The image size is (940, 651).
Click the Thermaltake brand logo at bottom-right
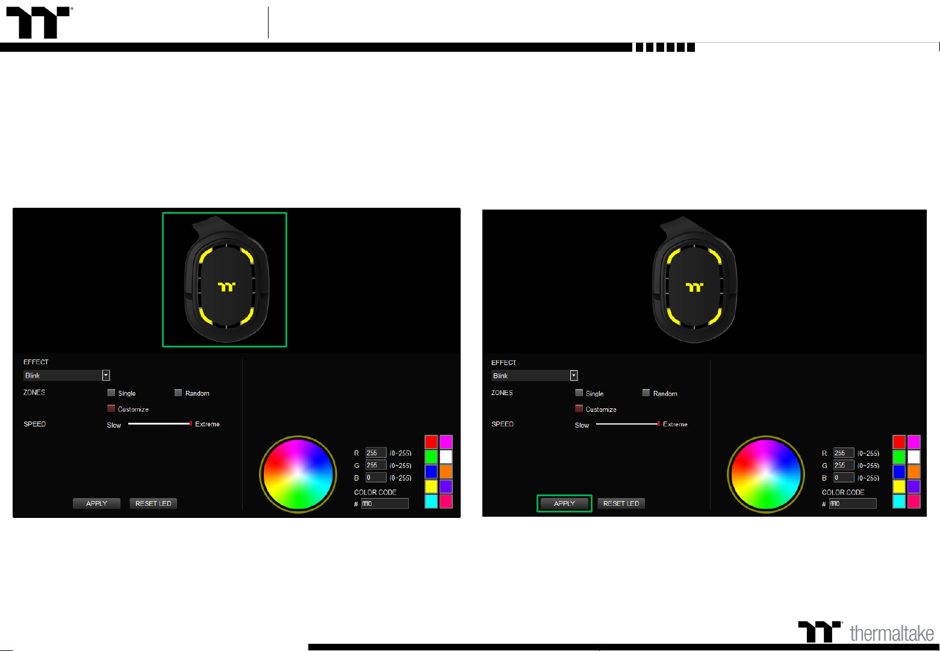click(x=865, y=632)
